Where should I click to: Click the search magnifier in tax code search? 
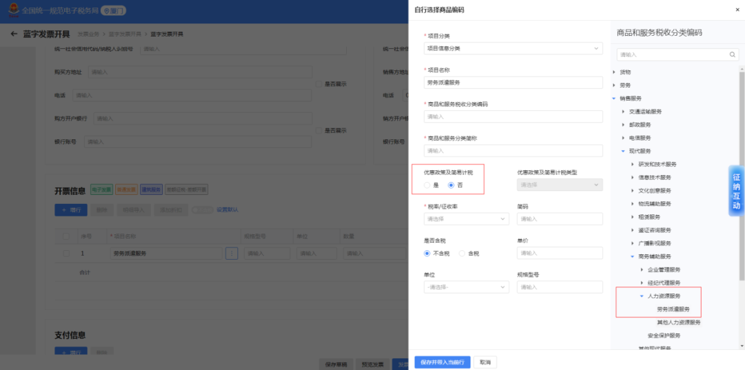tap(732, 54)
